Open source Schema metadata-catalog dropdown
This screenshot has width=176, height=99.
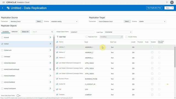pyautogui.click(x=64, y=21)
